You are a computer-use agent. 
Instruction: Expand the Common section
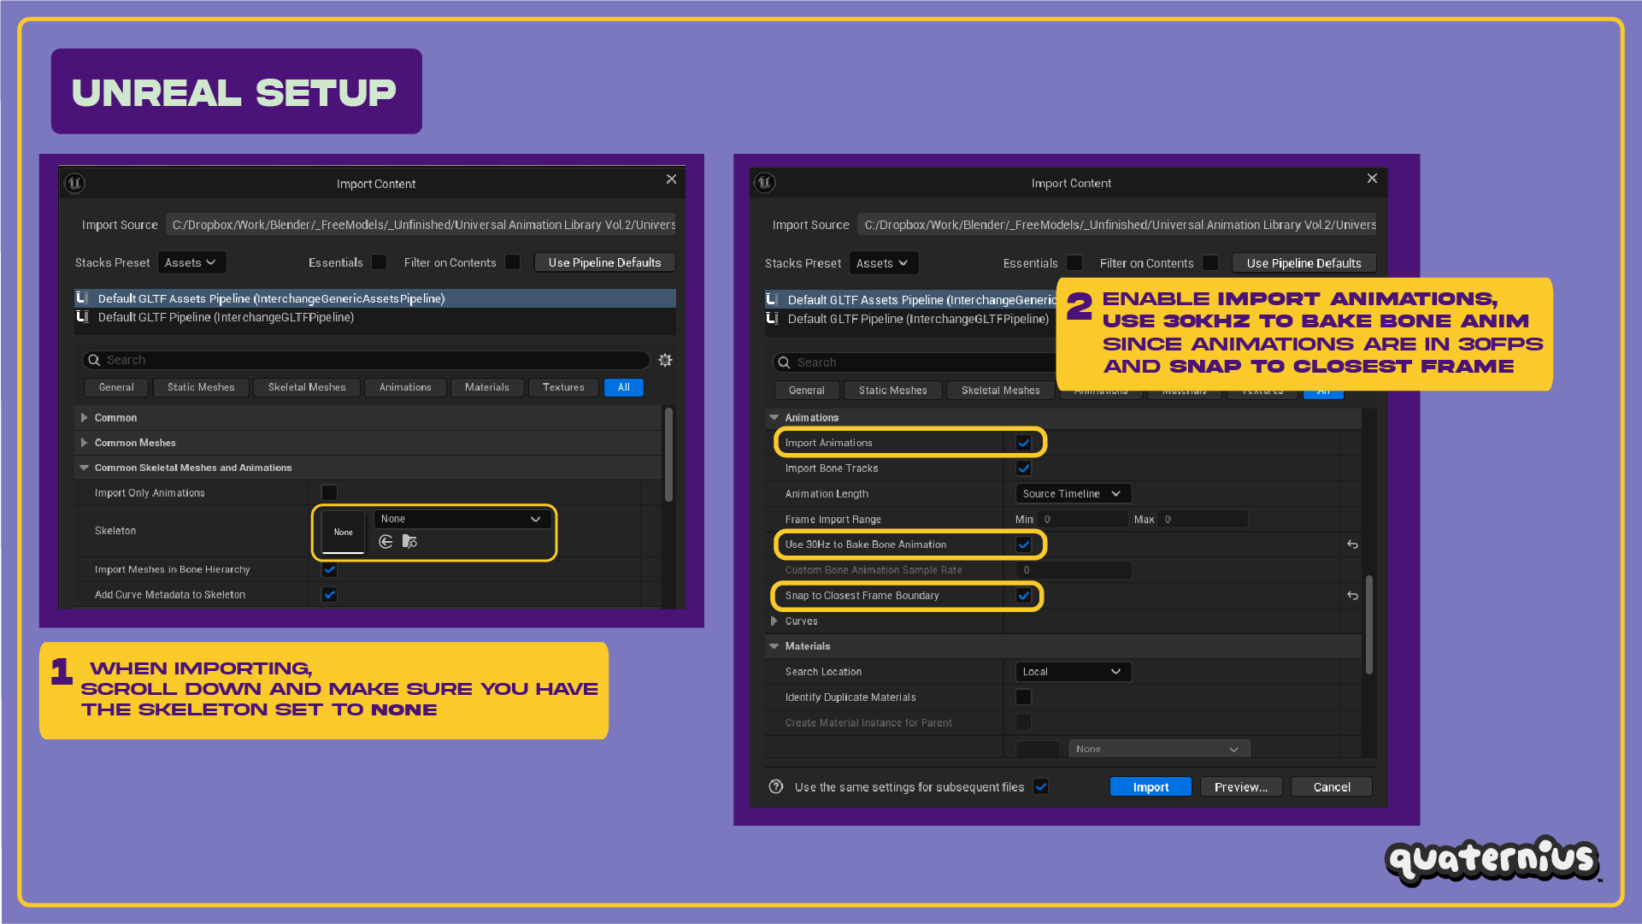coord(84,418)
